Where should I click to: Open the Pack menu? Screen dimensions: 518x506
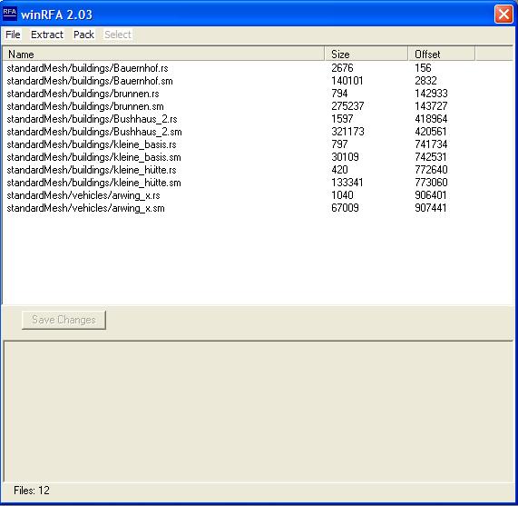[83, 35]
